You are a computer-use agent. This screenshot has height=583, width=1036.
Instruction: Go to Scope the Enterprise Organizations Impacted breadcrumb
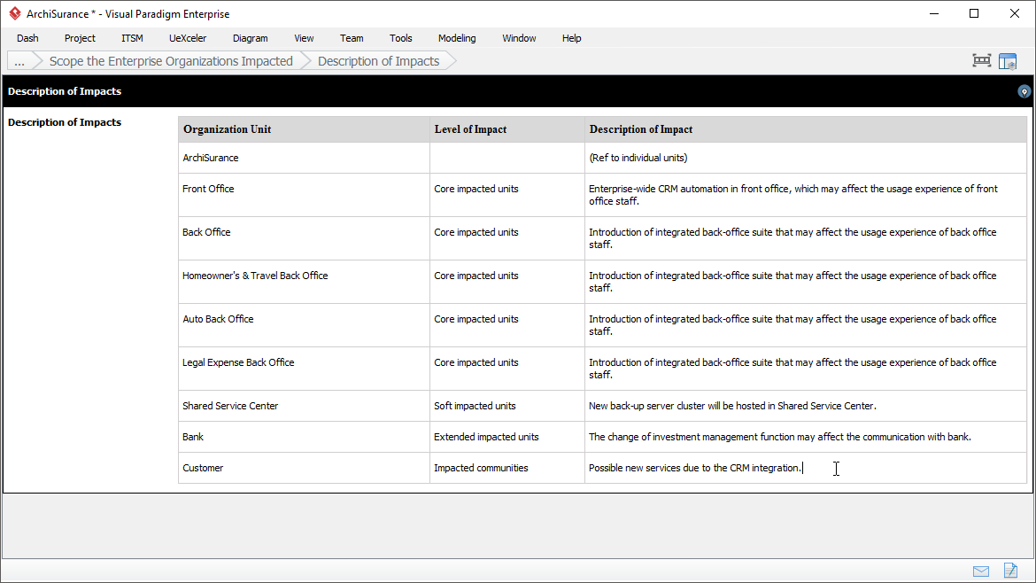click(x=171, y=61)
